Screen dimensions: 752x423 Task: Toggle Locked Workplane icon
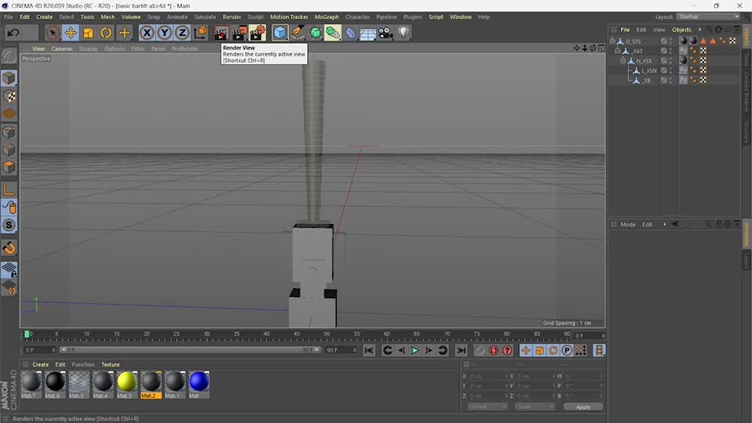[x=9, y=270]
